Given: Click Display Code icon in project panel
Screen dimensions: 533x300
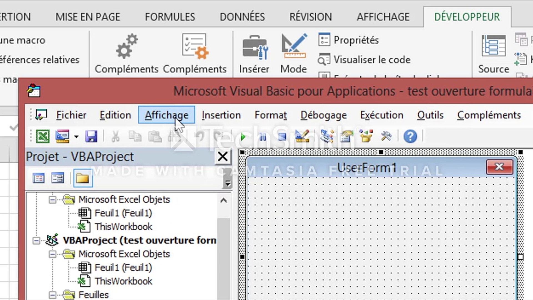Looking at the screenshot, I should 38,178.
